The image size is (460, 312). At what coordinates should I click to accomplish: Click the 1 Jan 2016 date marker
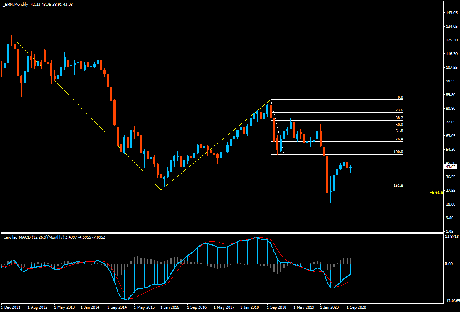click(x=170, y=307)
